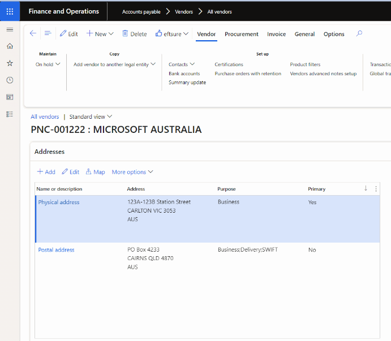Click All vendors in the top breadcrumb
The height and width of the screenshot is (341, 391).
coord(220,12)
